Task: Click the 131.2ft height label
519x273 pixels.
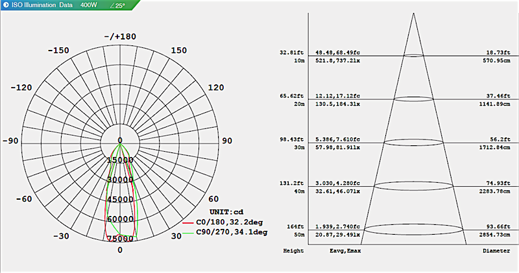Action: 292,183
